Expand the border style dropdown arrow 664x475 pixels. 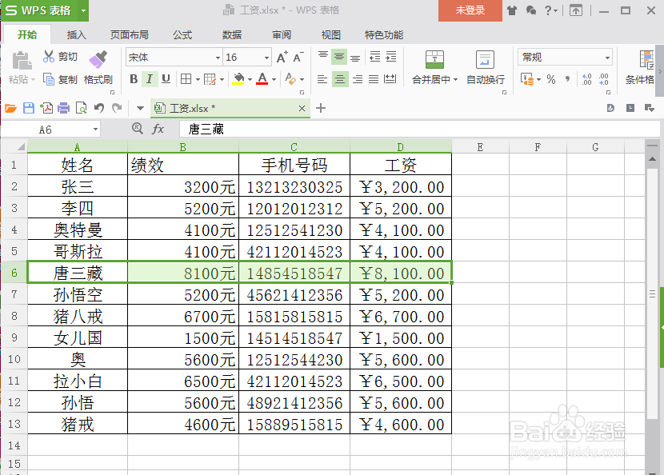pyautogui.click(x=198, y=78)
